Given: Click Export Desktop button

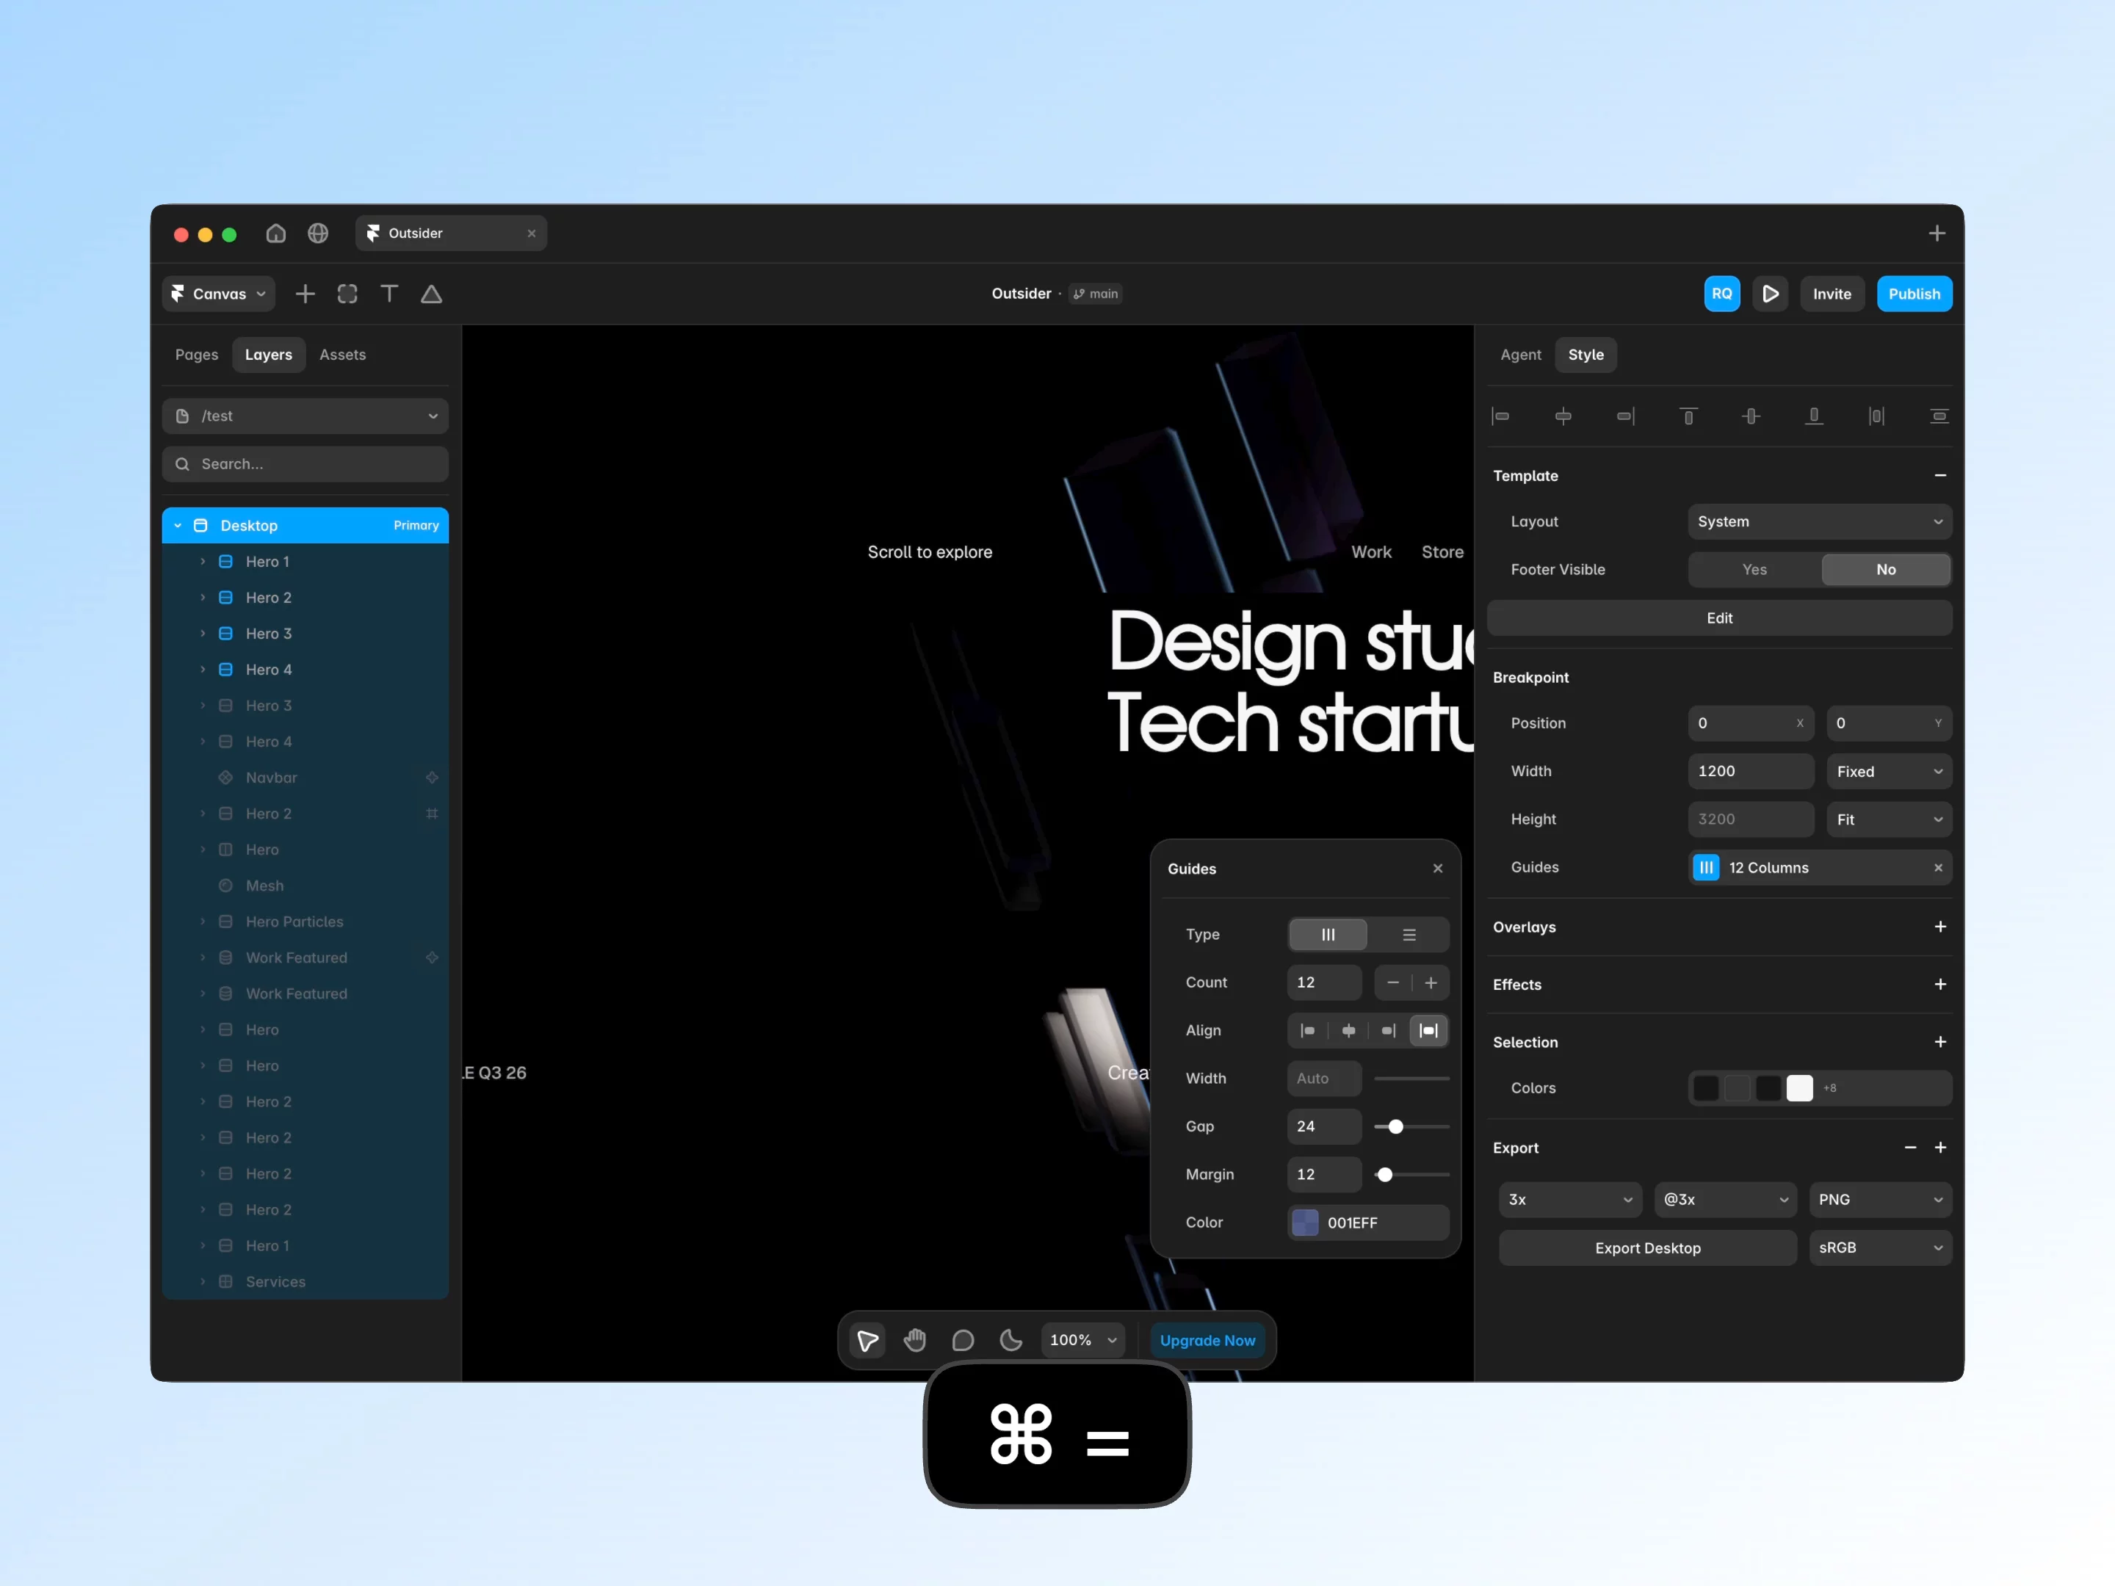Looking at the screenshot, I should [x=1647, y=1248].
